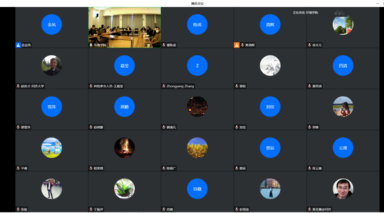Click the muted mic icon beside Zhongyang Zhang
This screenshot has height=213, width=384.
(164, 86)
